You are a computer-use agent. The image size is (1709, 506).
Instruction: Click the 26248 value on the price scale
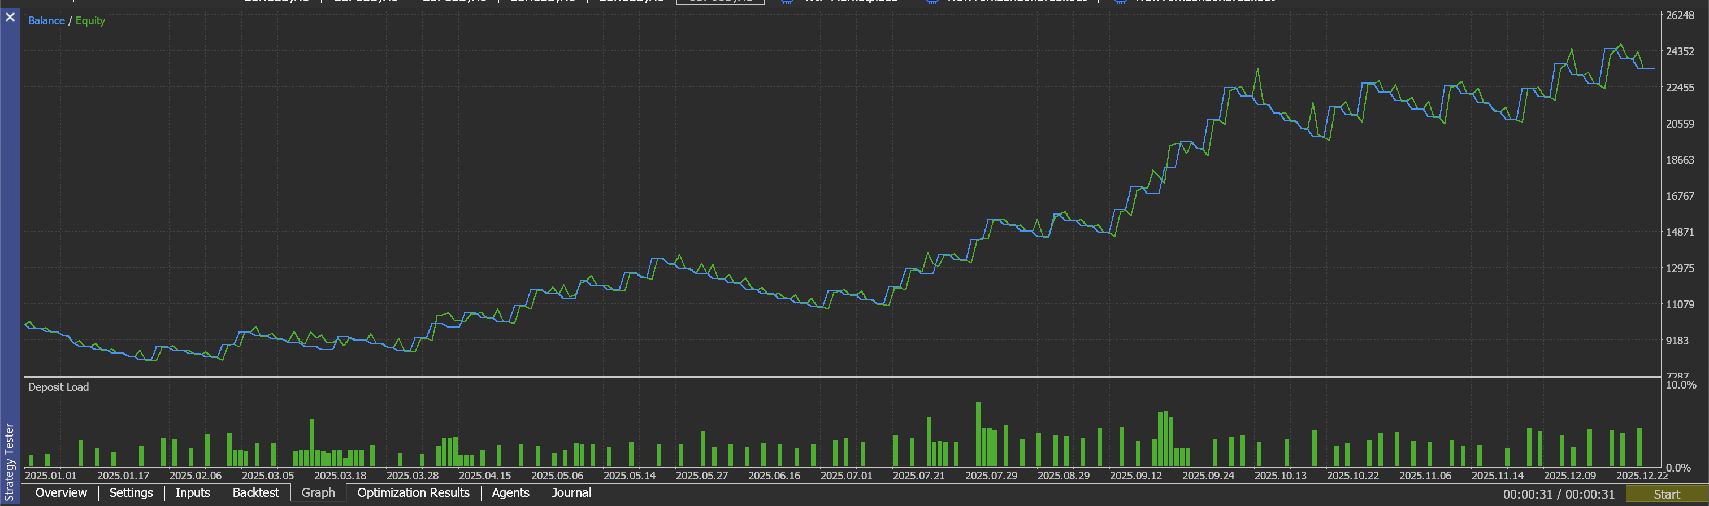[x=1679, y=15]
